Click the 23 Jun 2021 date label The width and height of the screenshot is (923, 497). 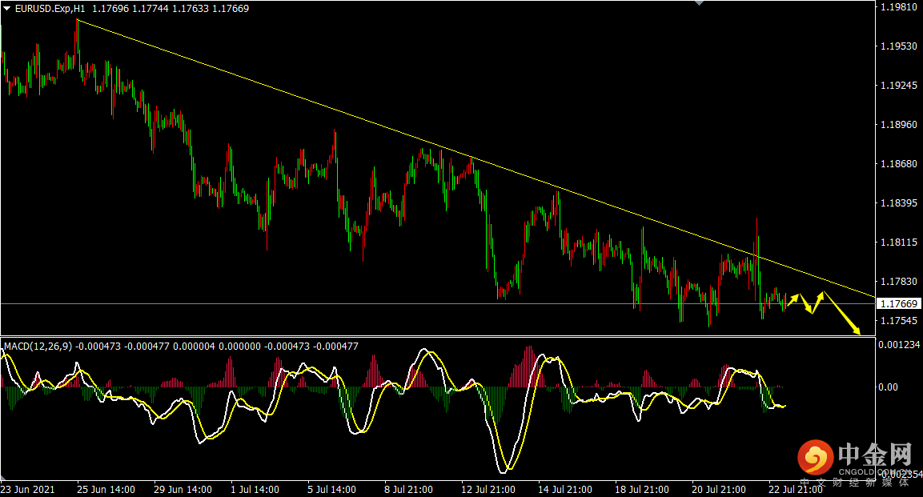click(x=28, y=489)
